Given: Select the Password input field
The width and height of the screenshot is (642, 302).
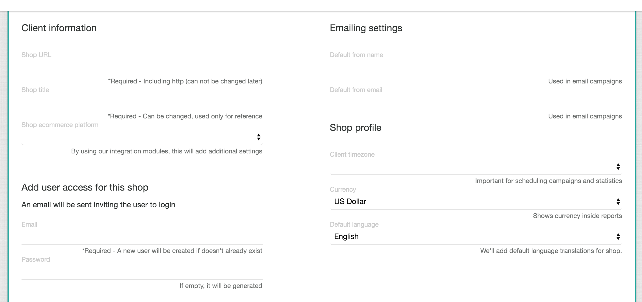Looking at the screenshot, I should click(142, 272).
